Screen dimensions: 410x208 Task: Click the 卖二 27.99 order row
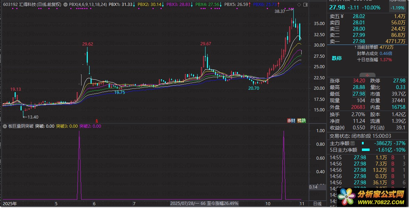(368, 35)
